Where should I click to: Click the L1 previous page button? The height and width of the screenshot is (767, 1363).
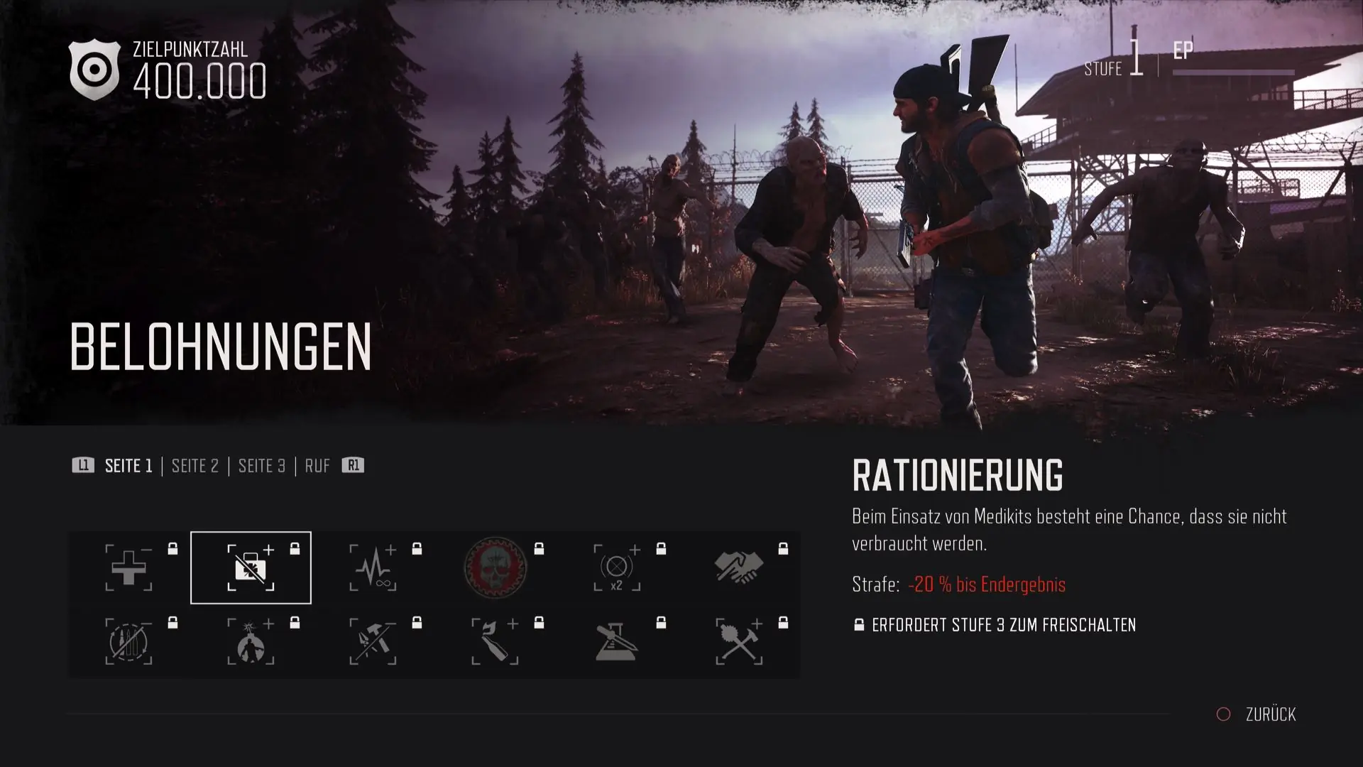[x=83, y=465]
